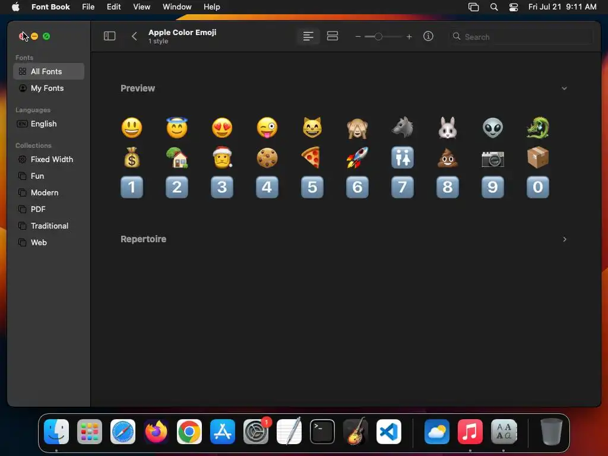Toggle the sidebar visibility button
This screenshot has width=608, height=456.
click(109, 36)
